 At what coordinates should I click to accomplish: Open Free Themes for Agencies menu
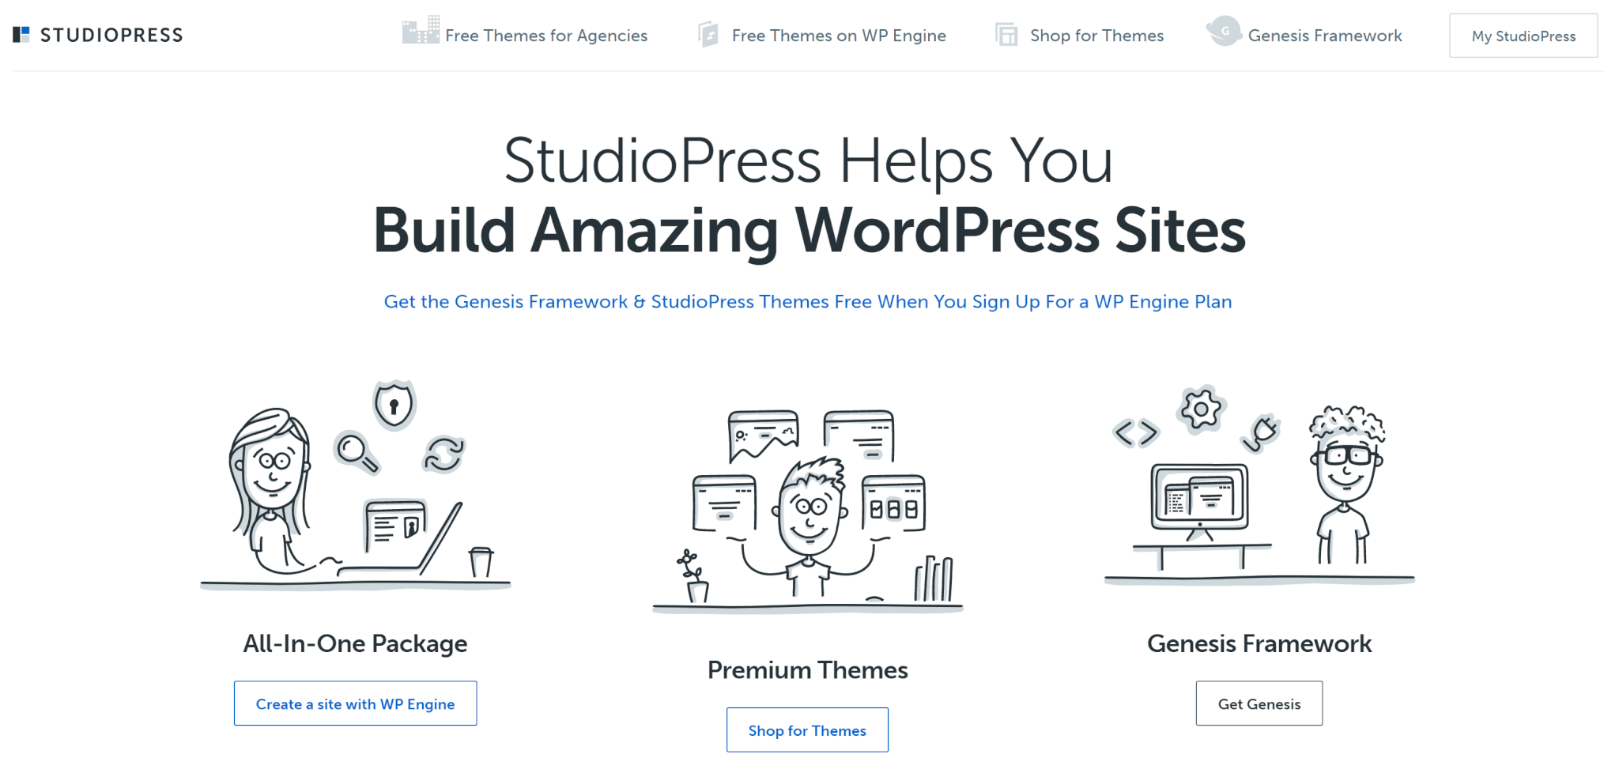pyautogui.click(x=546, y=36)
